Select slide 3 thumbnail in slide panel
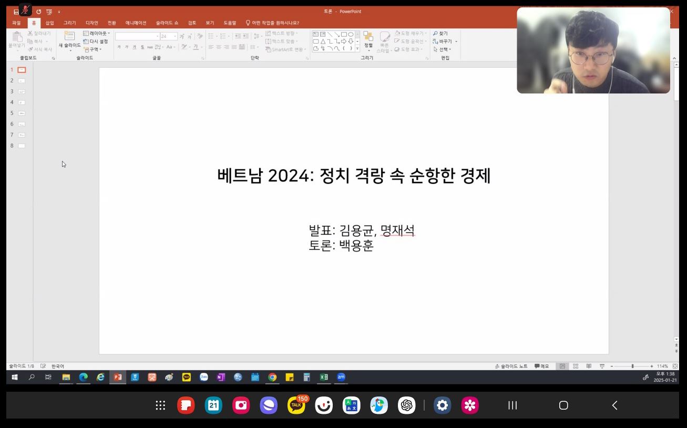Screen dimensions: 687x428 click(22, 91)
